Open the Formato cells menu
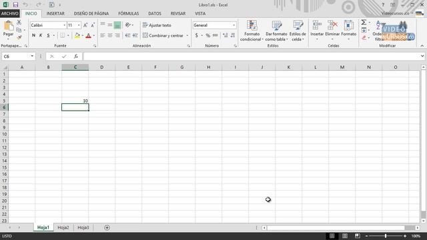The height and width of the screenshot is (240, 427). pyautogui.click(x=348, y=31)
